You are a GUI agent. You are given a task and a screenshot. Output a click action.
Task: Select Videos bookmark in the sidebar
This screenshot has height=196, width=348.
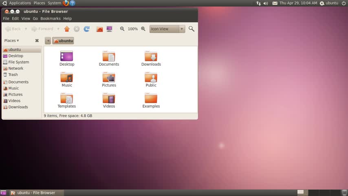pyautogui.click(x=22, y=100)
